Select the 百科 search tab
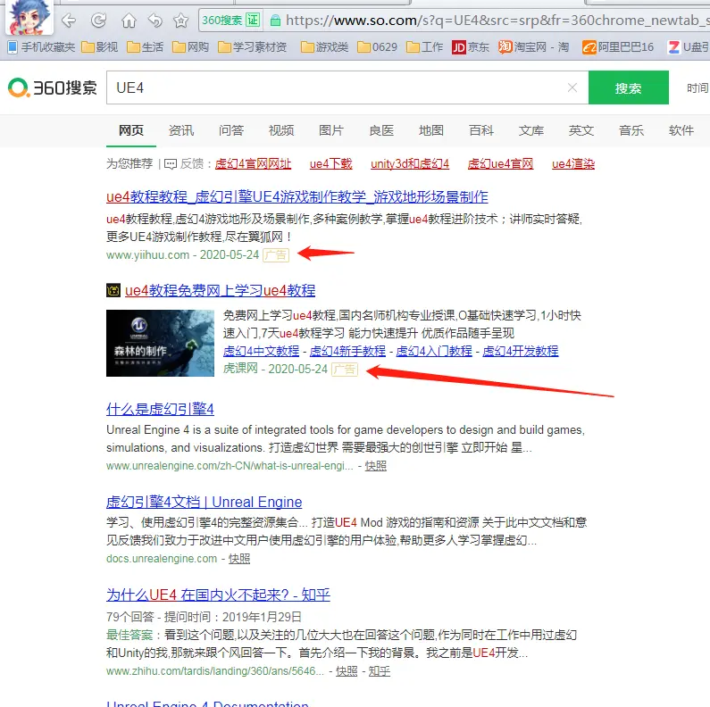710x707 pixels. (481, 130)
